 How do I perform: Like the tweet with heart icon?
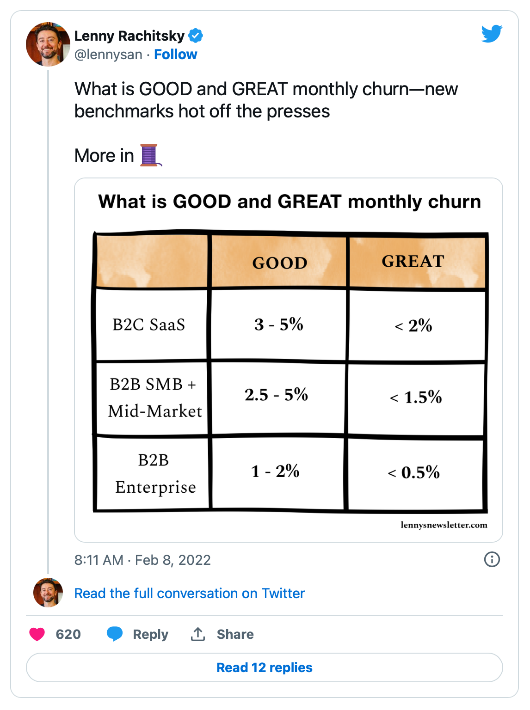37,634
